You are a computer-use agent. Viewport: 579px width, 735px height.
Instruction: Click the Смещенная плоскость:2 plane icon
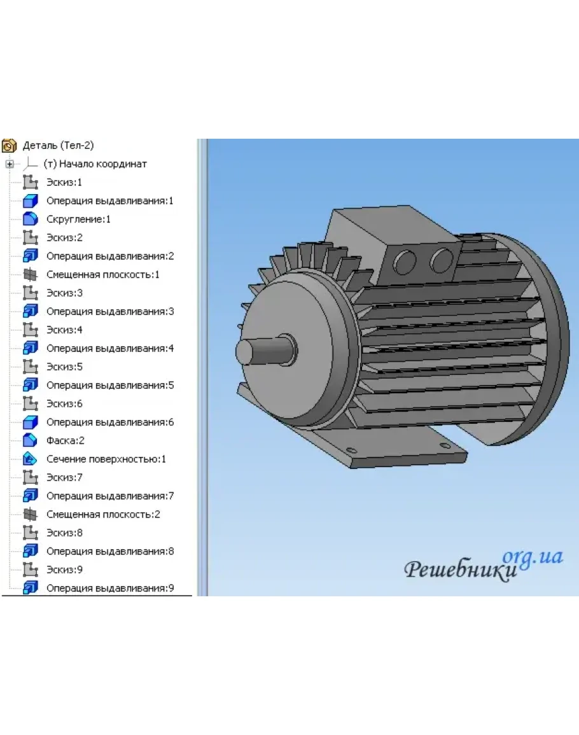[x=31, y=514]
